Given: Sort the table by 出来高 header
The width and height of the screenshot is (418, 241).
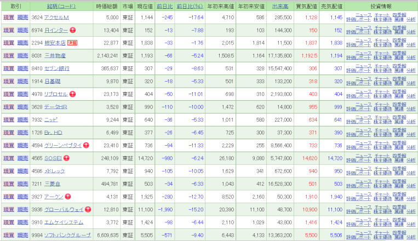Looking at the screenshot, I should click(280, 7).
